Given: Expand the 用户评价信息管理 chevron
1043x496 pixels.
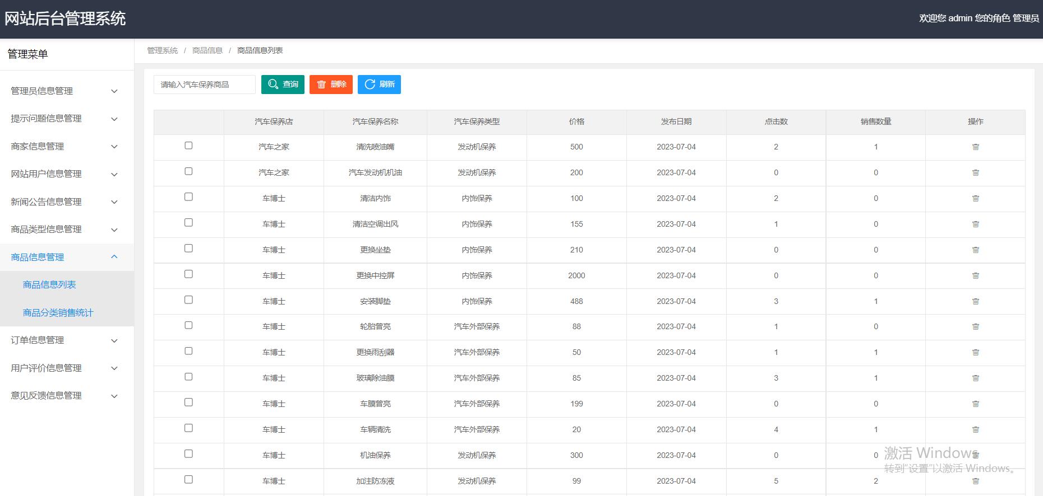Looking at the screenshot, I should [x=114, y=368].
